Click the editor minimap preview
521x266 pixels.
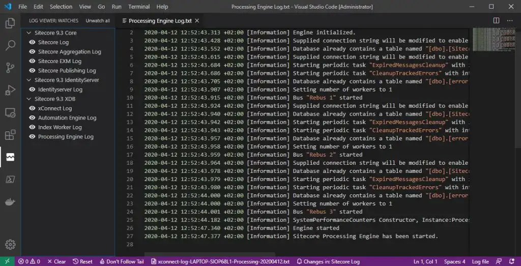[493, 40]
